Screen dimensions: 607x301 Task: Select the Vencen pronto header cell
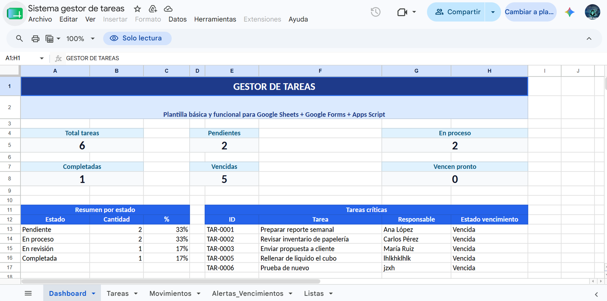(455, 167)
